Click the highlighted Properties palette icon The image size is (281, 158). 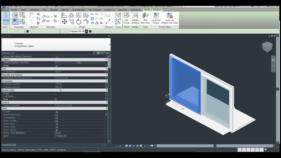pyautogui.click(x=15, y=22)
